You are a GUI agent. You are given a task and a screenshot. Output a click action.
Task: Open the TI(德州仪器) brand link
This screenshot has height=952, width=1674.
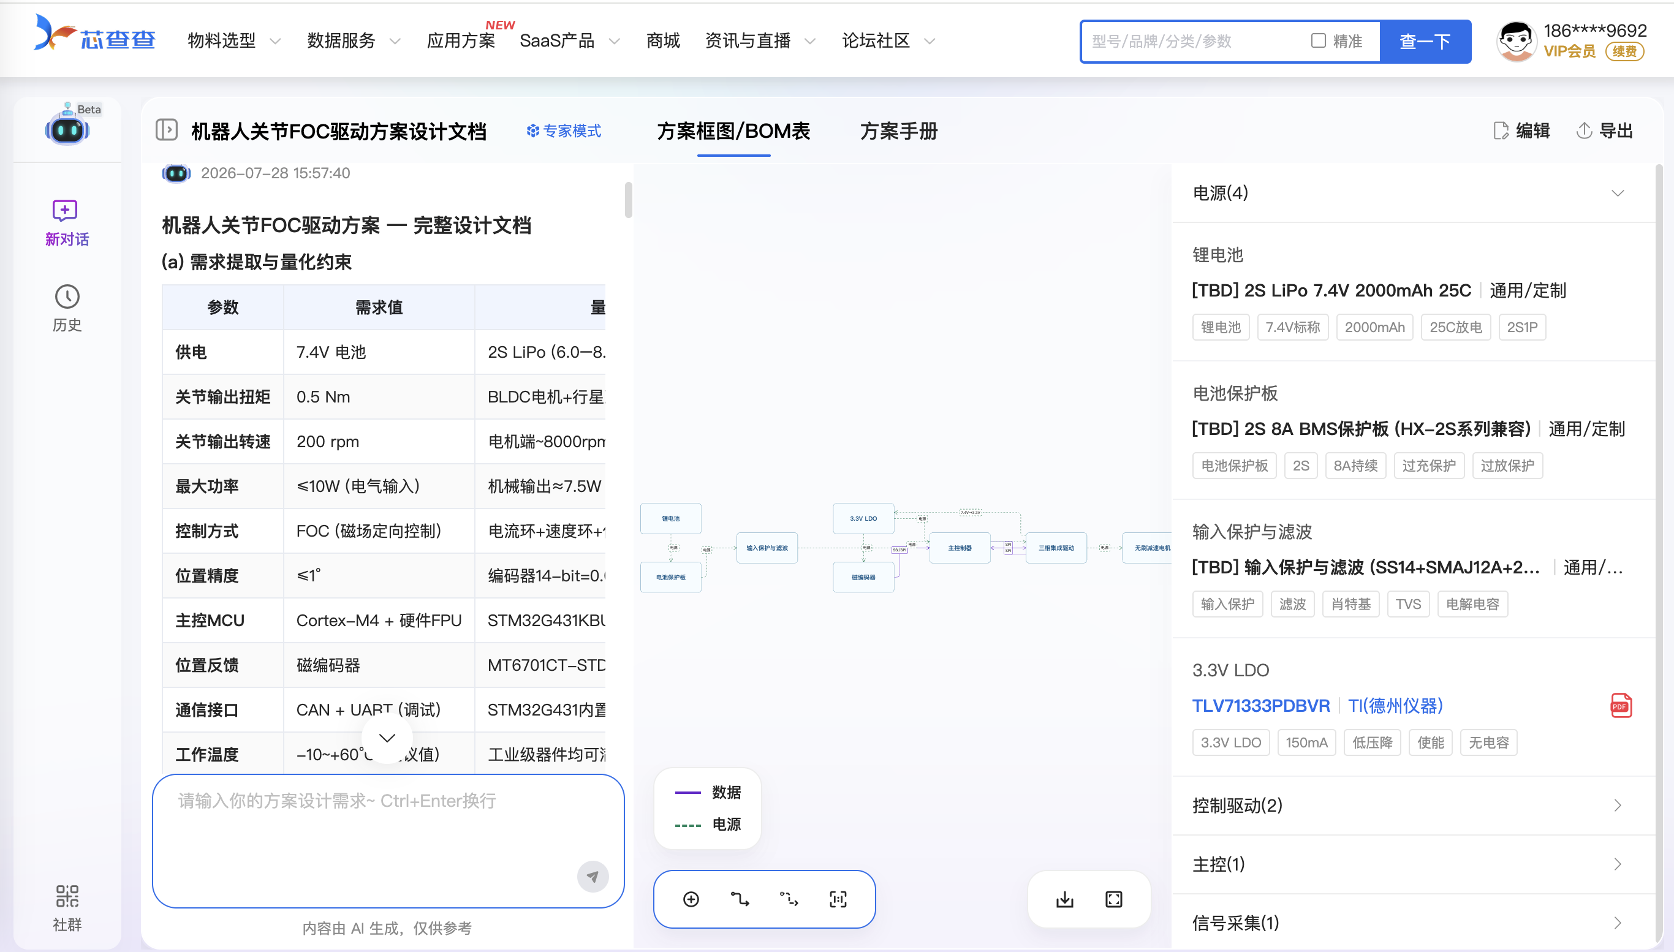pyautogui.click(x=1395, y=706)
